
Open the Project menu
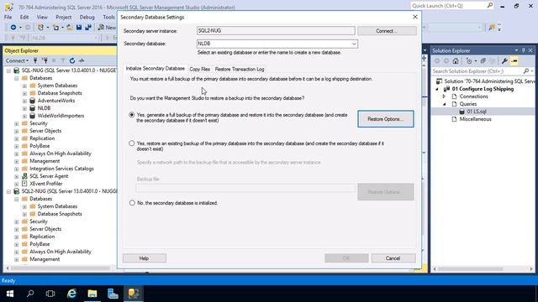tap(64, 17)
